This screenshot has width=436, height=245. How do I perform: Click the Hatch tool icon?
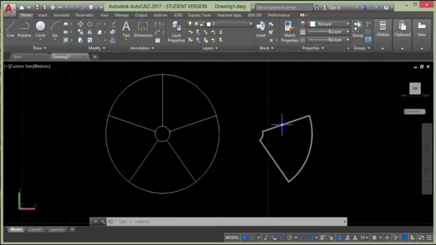point(65,40)
